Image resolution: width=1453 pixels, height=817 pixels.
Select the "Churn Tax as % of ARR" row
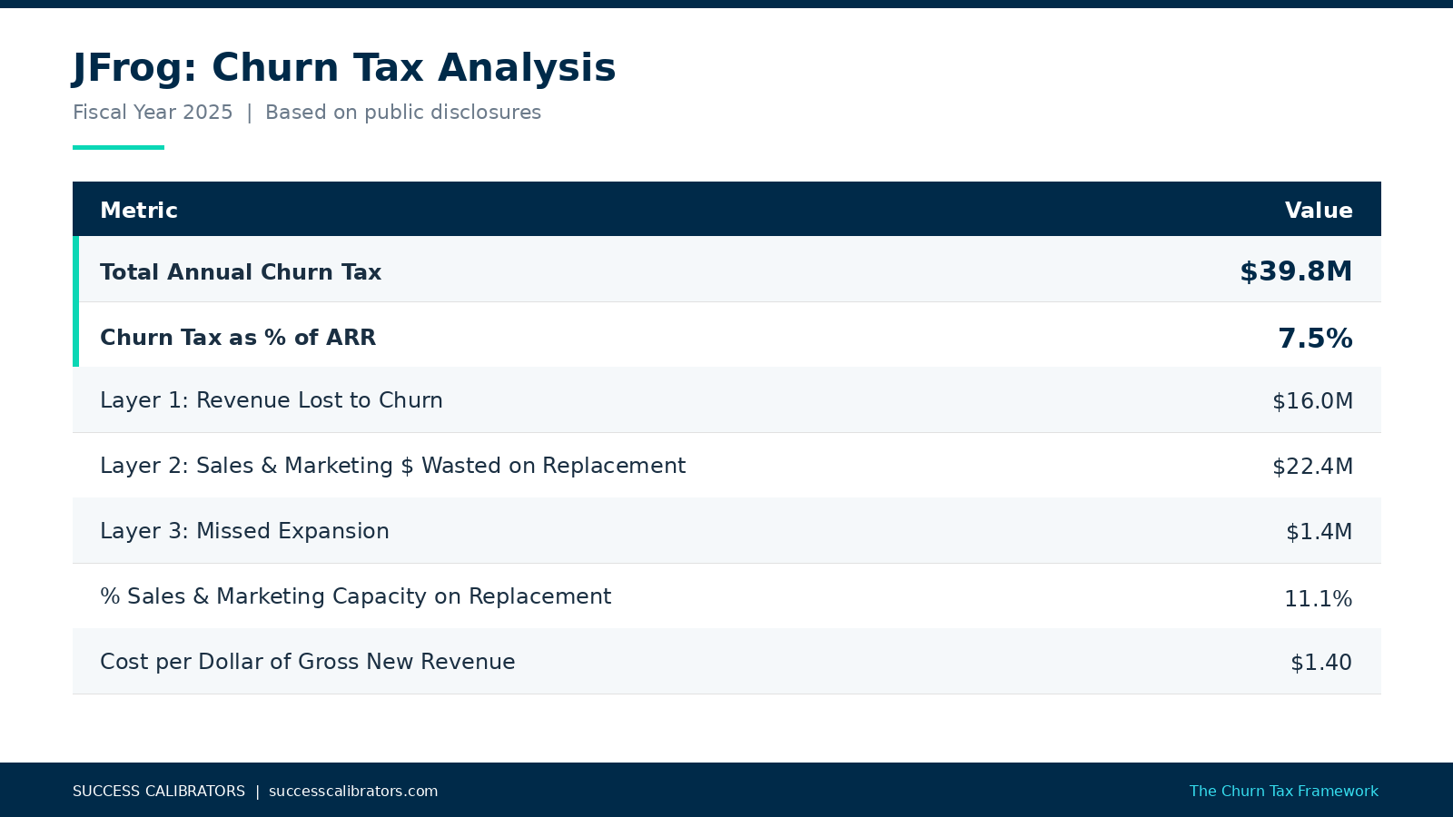tap(238, 337)
